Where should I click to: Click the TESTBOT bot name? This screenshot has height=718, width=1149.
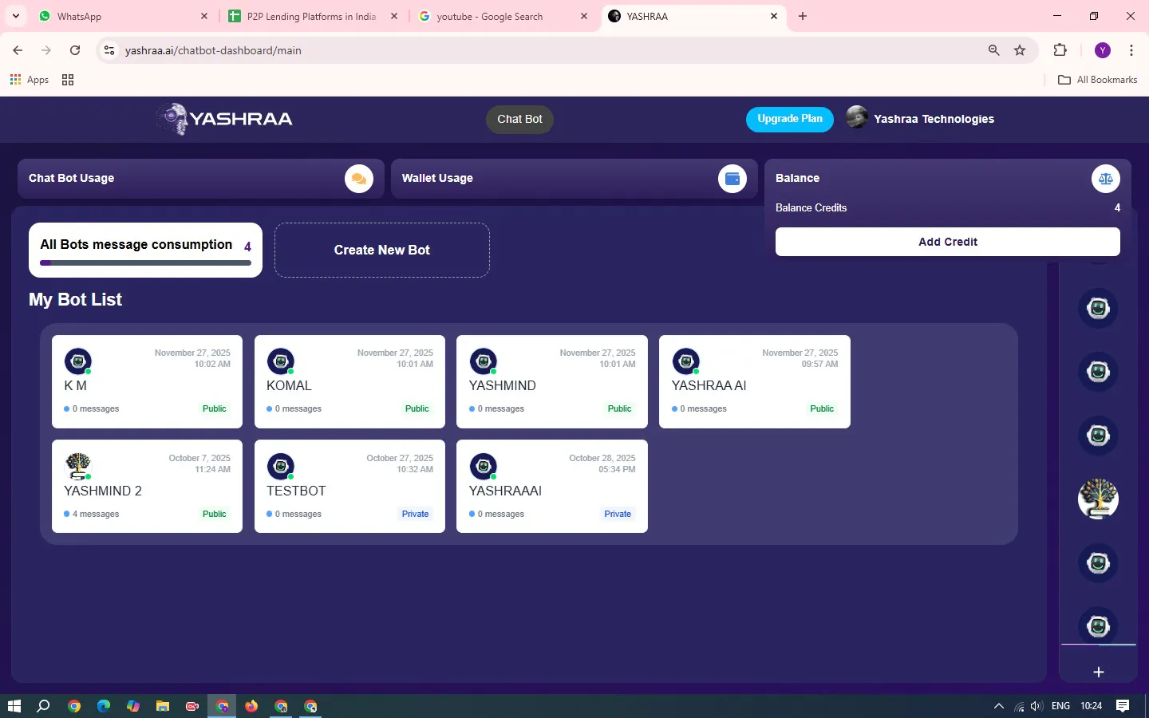point(296,491)
